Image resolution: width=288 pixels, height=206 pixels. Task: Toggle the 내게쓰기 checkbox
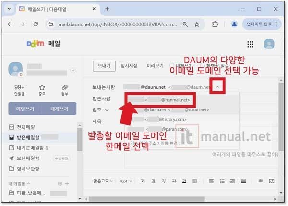[171, 66]
